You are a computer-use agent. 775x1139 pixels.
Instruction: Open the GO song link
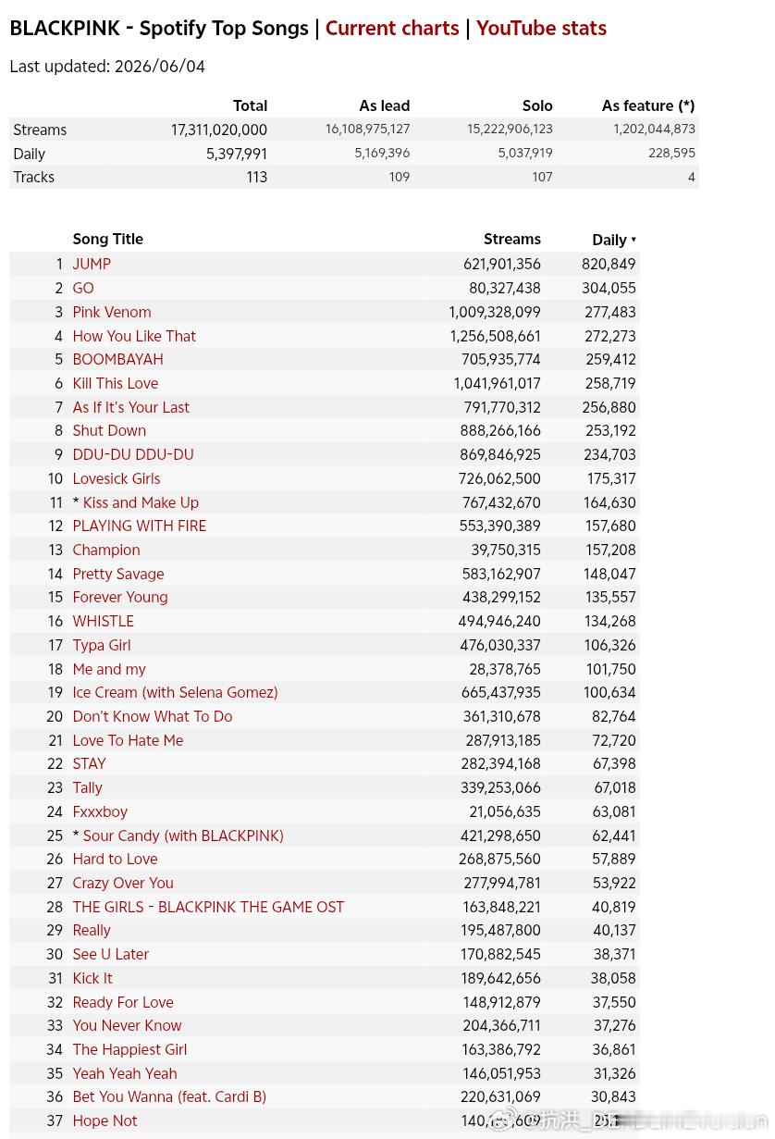pos(83,288)
